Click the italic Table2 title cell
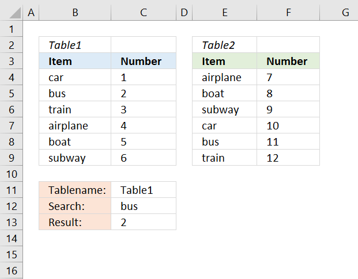 224,45
